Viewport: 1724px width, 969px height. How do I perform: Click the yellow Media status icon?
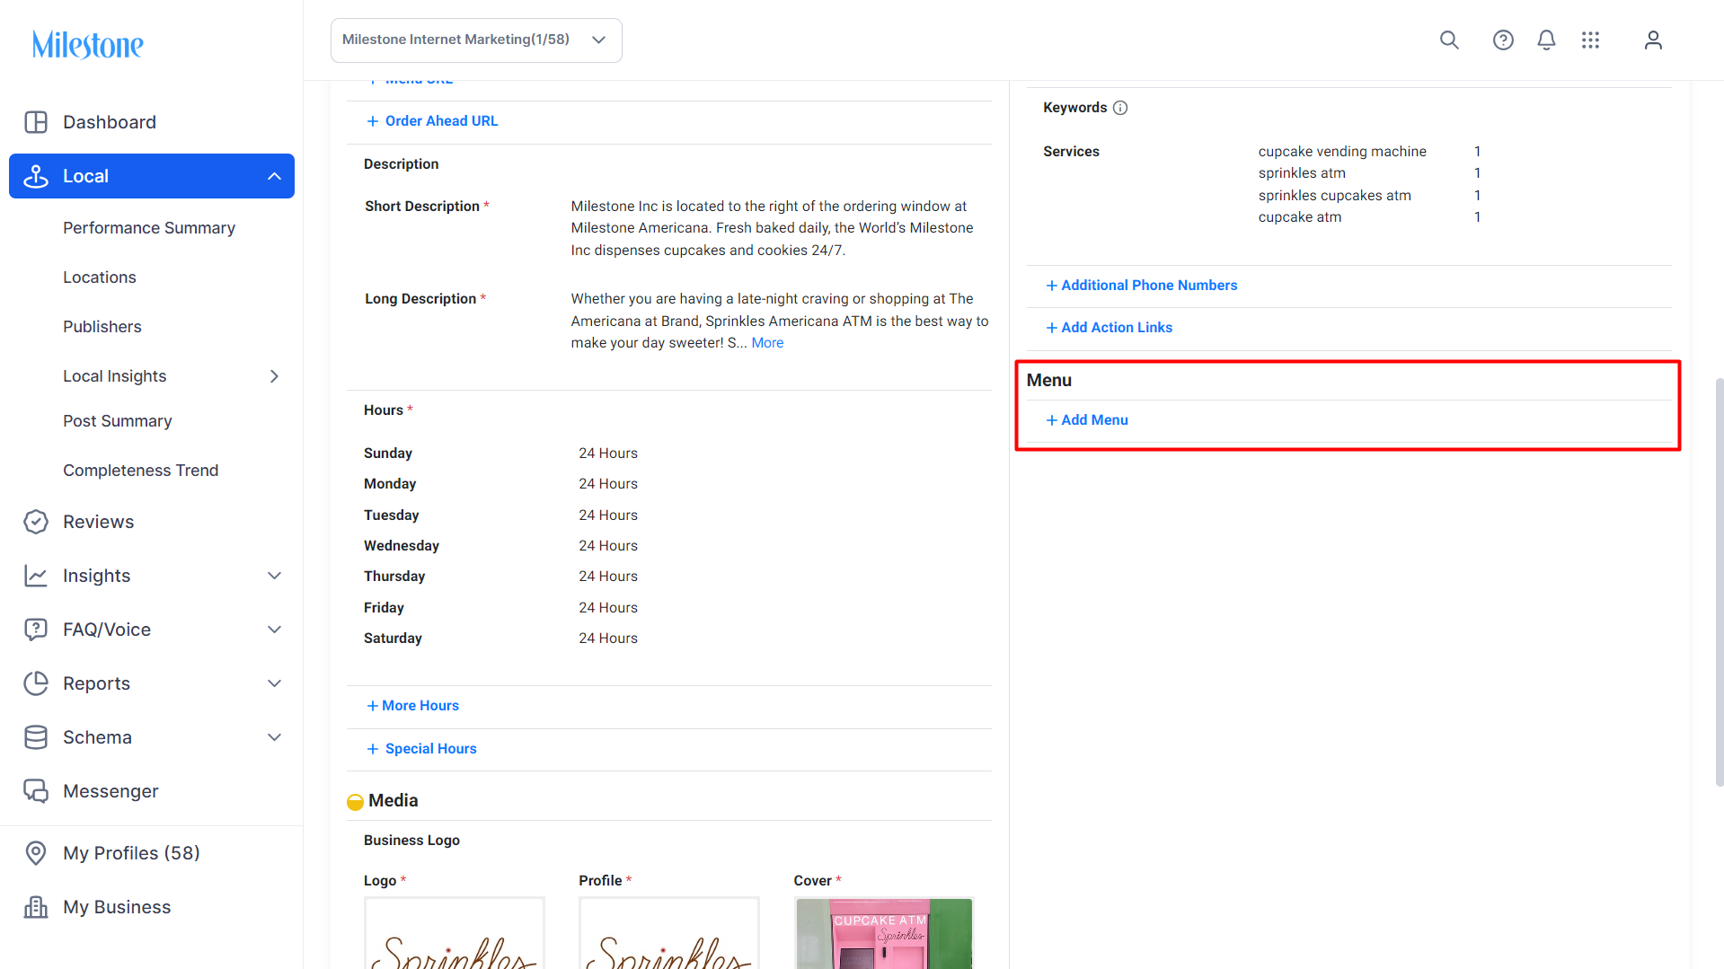pos(355,801)
